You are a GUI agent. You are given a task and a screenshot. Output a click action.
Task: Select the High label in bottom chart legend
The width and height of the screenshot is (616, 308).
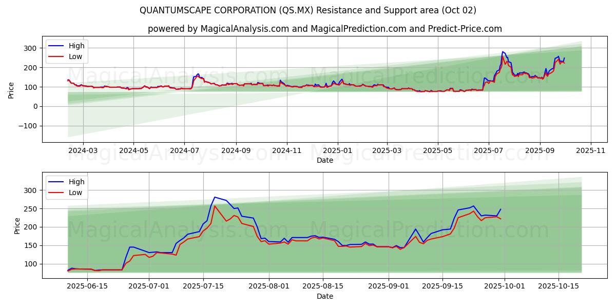coord(76,182)
